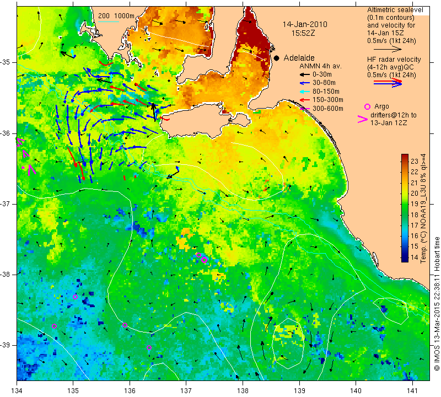Click the Argo float circle near 135E, 38.3S
The width and height of the screenshot is (441, 397).
point(75,297)
